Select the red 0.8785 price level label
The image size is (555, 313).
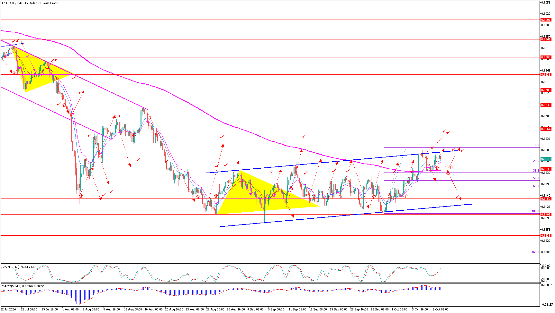(546, 90)
